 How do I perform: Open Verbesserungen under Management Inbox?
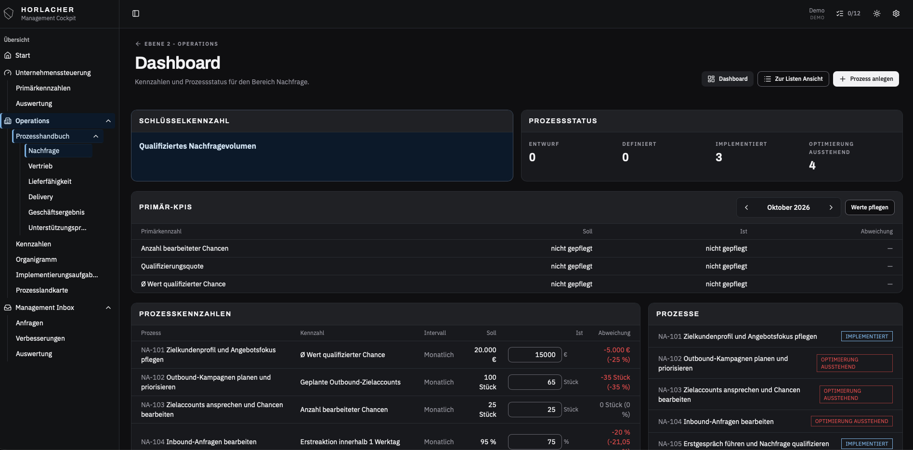coord(40,338)
